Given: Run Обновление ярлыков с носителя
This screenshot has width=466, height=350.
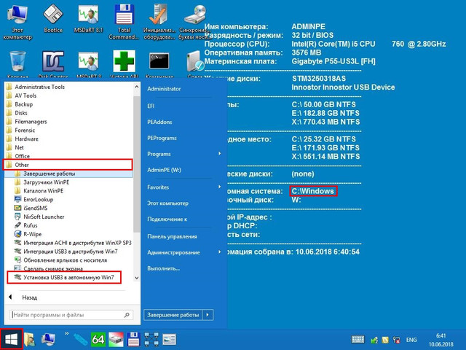Looking at the screenshot, I should pyautogui.click(x=69, y=260).
